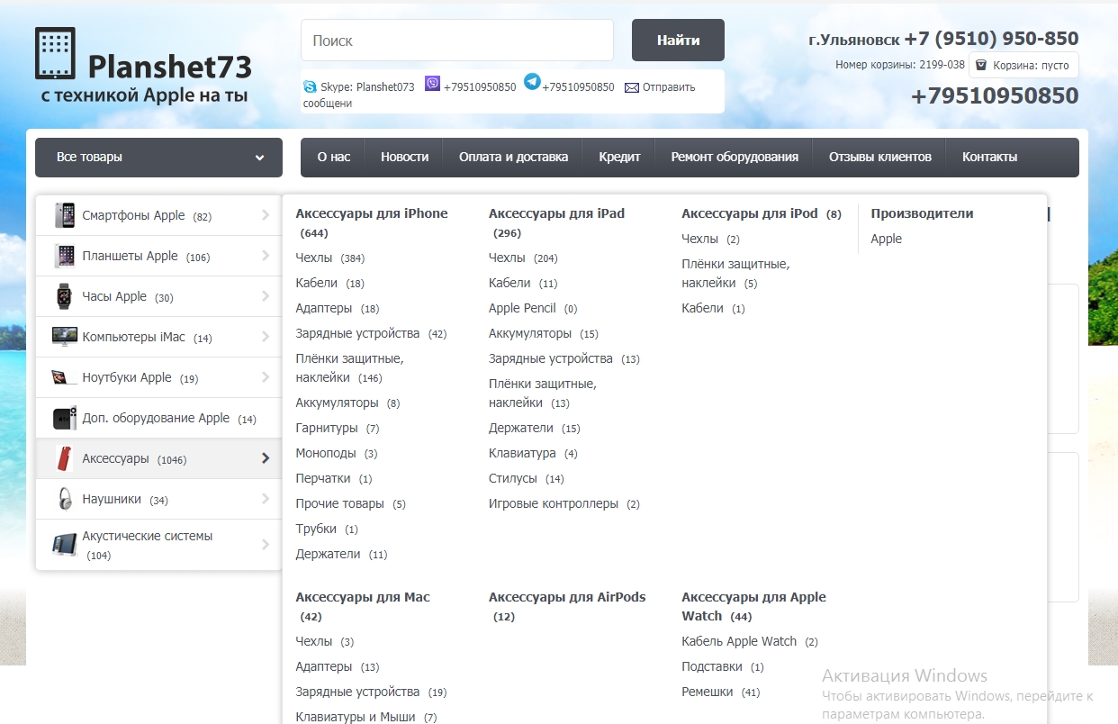
Task: Expand arrow on Акустические системы row
Action: point(266,545)
